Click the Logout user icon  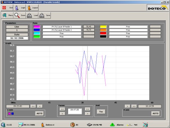[29, 8]
